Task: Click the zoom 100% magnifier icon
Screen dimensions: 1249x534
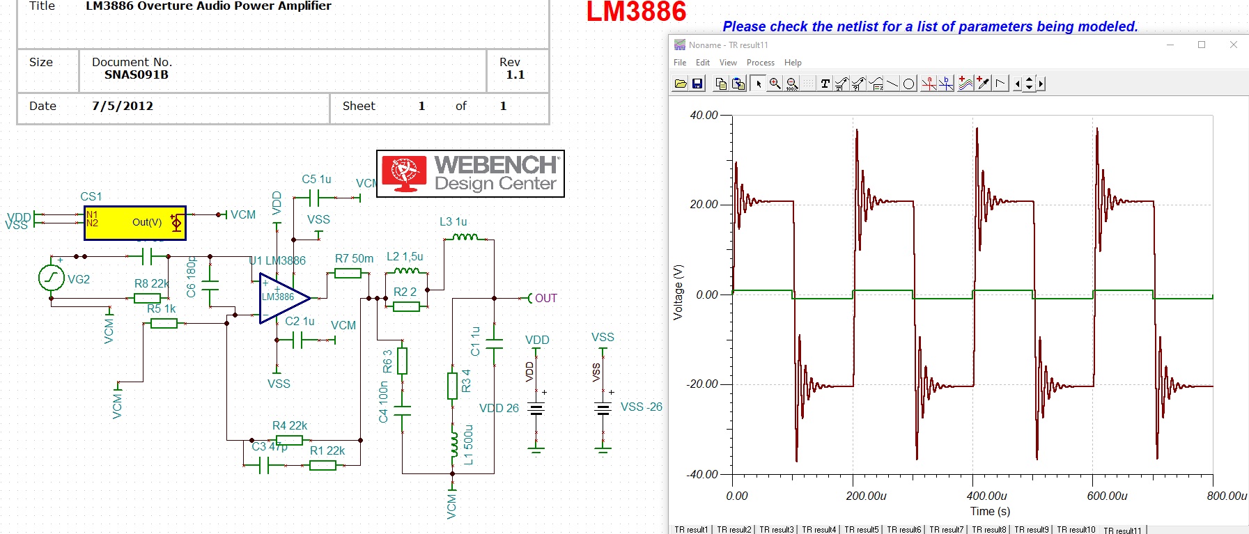Action: click(x=792, y=84)
